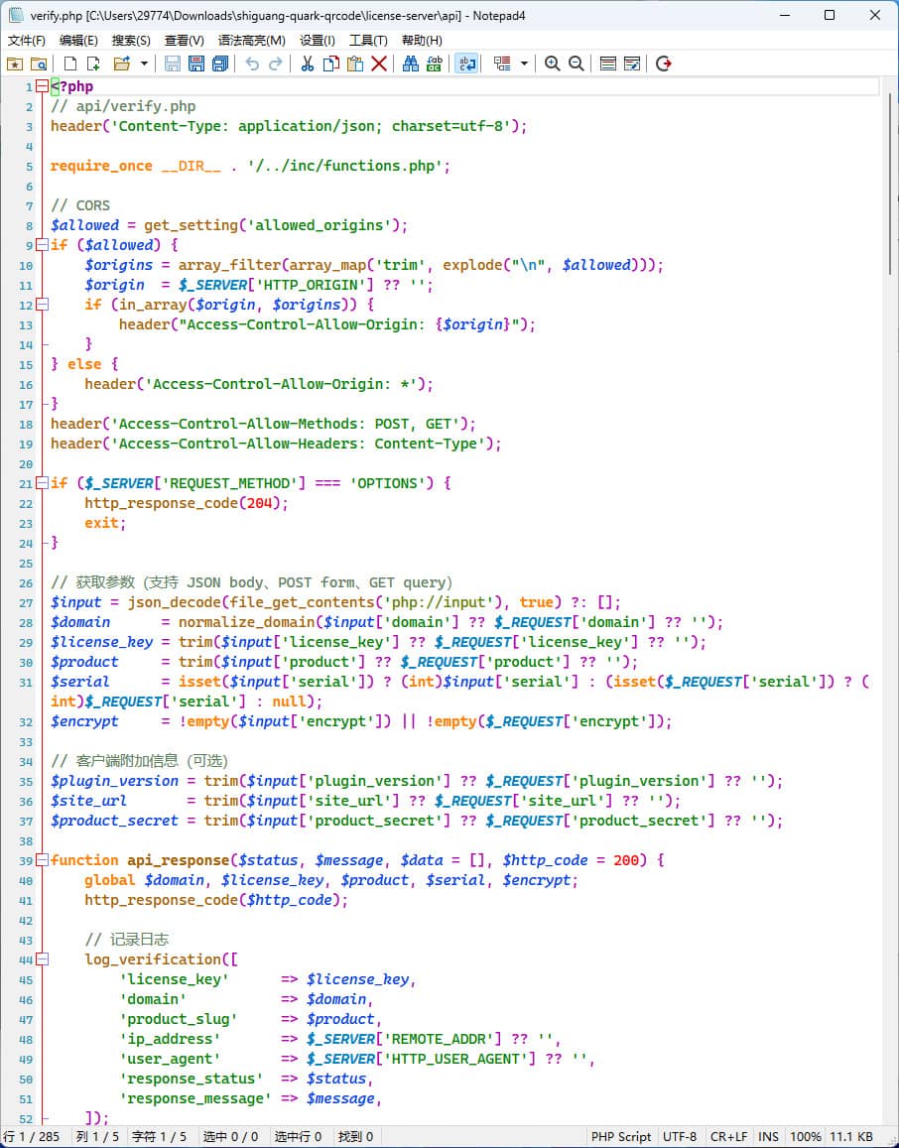
Task: Collapse the api_response function fold
Action: [43, 860]
